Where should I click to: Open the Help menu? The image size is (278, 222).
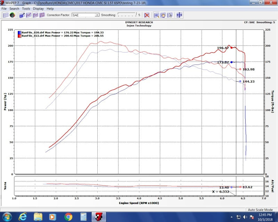pos(50,8)
